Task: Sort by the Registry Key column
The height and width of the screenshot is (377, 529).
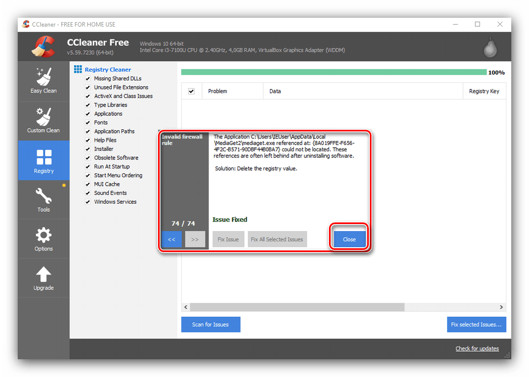Action: pyautogui.click(x=483, y=92)
